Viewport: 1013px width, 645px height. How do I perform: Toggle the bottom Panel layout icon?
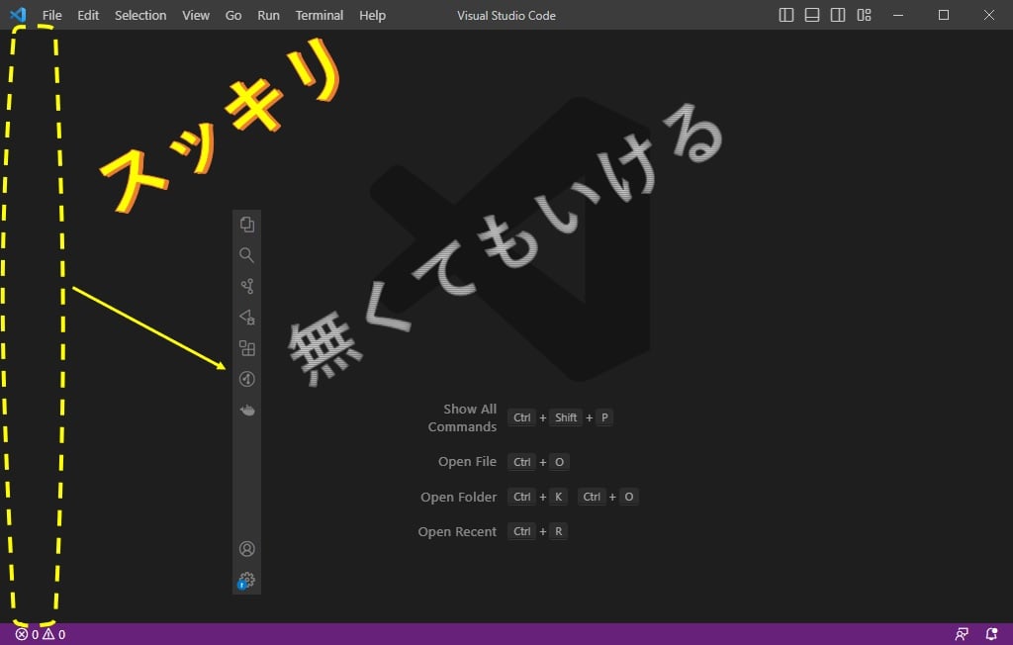811,15
